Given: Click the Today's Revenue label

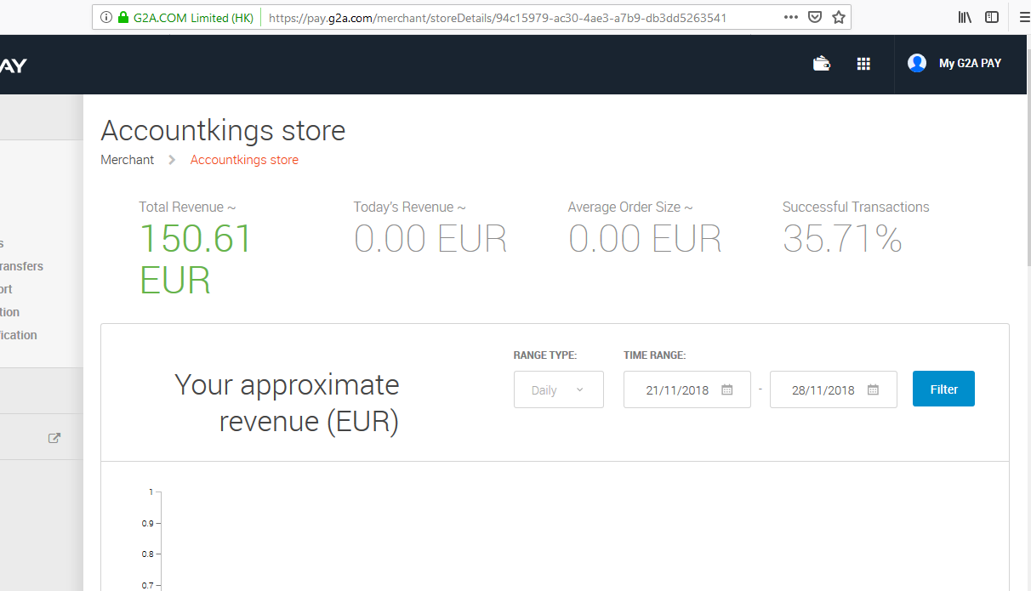Looking at the screenshot, I should (409, 207).
